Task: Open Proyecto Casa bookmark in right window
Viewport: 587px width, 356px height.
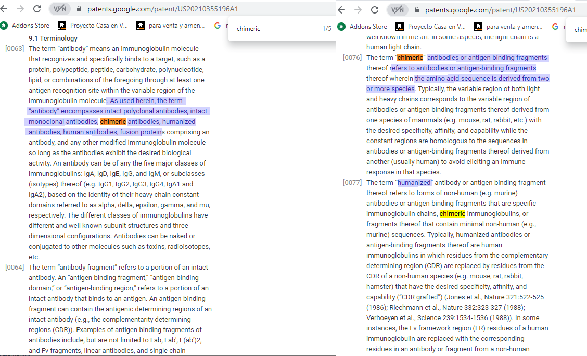Action: coord(431,27)
